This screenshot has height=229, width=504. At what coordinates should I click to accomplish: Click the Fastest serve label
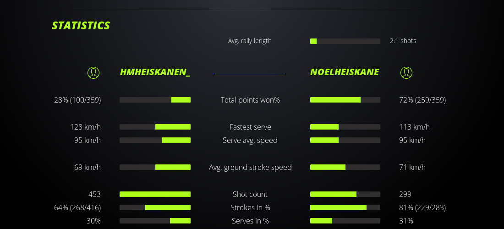[x=250, y=127]
